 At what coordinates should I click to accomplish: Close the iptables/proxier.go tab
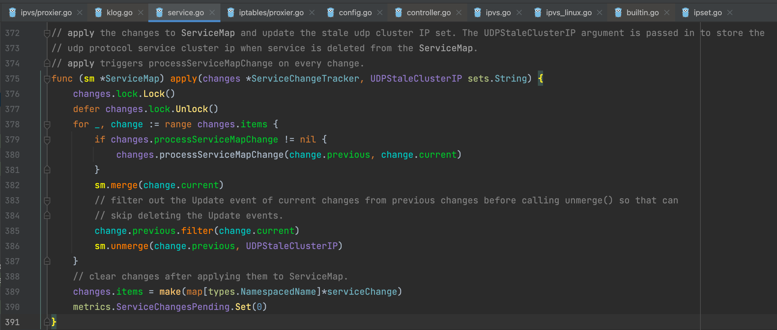312,12
